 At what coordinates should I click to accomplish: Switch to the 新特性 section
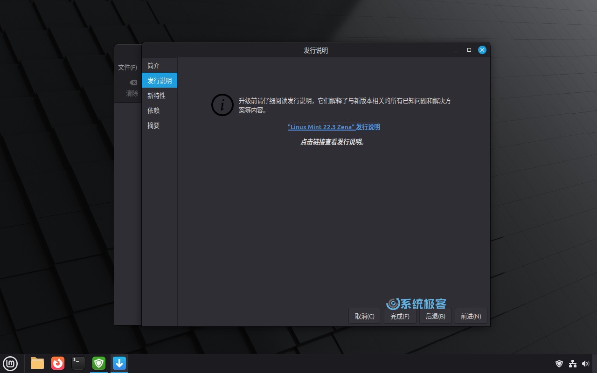[156, 96]
